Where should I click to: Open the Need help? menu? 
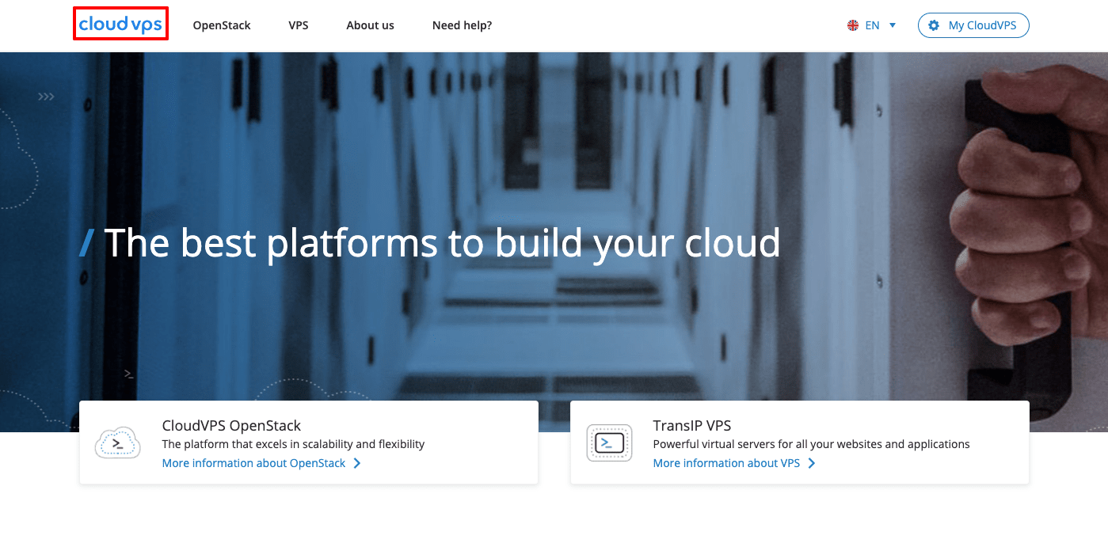[x=462, y=25]
